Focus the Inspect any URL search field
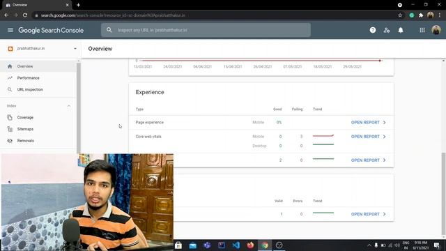446x251 pixels. pos(206,30)
